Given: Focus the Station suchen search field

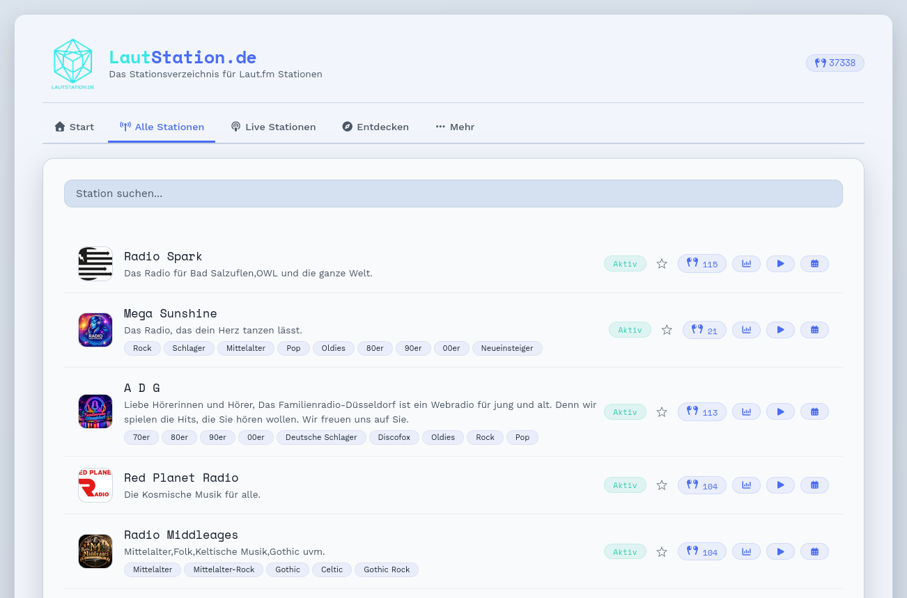Looking at the screenshot, I should point(453,194).
